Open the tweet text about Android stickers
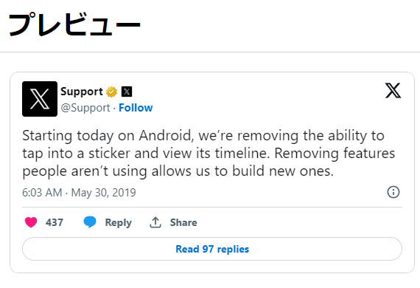Screen dimensions: 420x288 point(209,154)
